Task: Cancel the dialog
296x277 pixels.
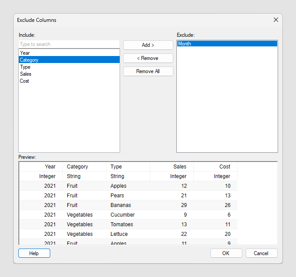Action: point(261,253)
